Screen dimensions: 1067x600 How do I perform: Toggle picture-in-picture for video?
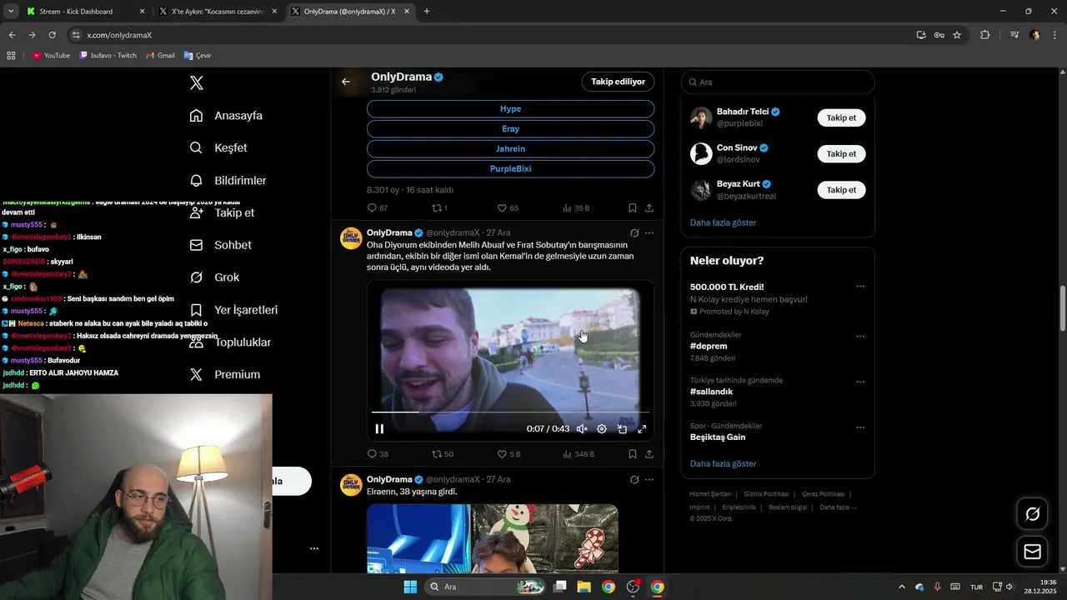pyautogui.click(x=622, y=429)
